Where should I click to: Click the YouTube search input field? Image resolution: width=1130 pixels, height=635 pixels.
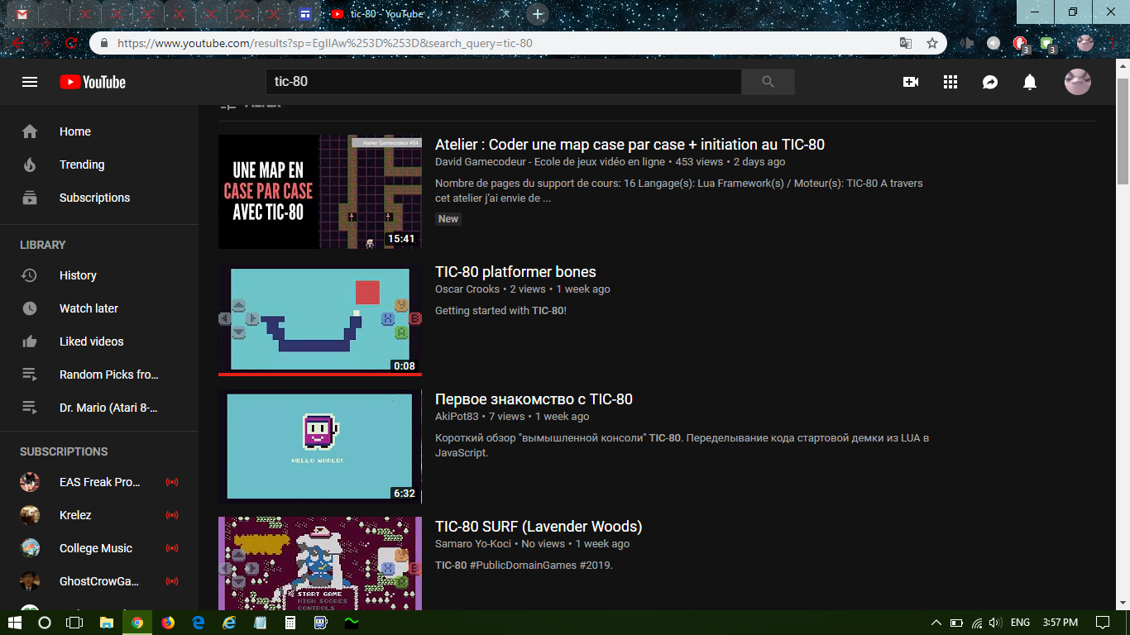[x=503, y=82]
